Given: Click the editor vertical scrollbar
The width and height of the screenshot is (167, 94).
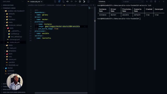Looking at the screenshot, I should click(x=95, y=38).
